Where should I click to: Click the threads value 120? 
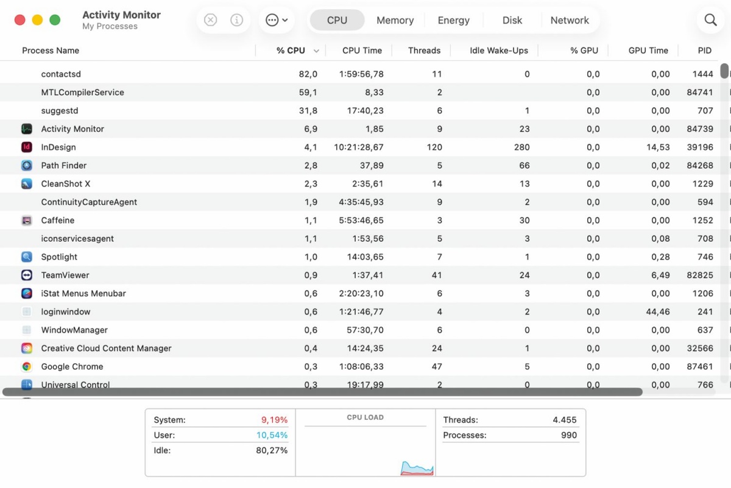click(x=434, y=147)
